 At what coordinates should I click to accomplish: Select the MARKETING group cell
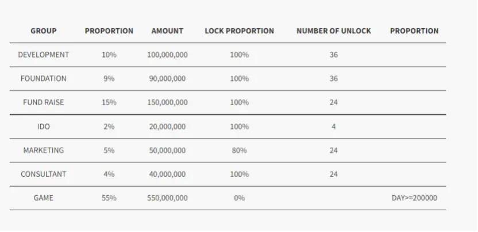(x=44, y=150)
